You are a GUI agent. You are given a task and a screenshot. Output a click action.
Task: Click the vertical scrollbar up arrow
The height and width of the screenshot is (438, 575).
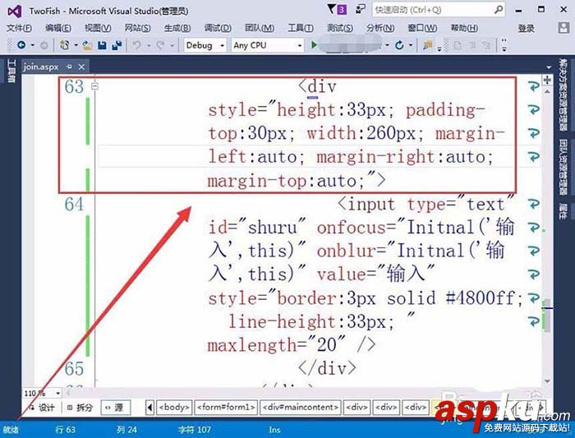(x=547, y=91)
